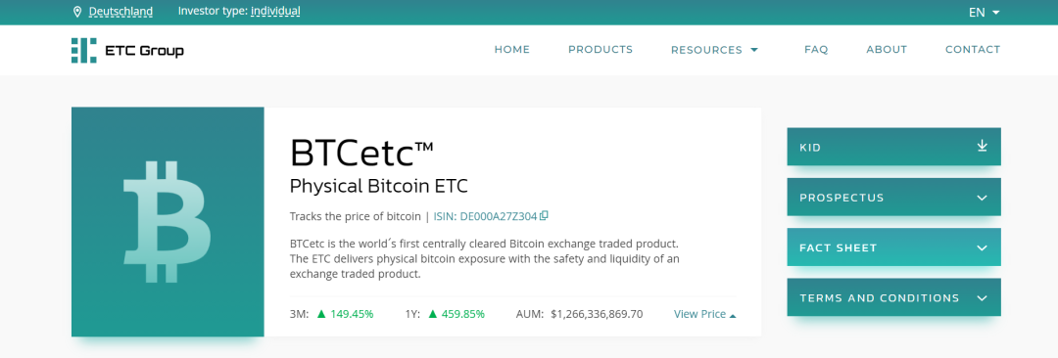This screenshot has width=1058, height=358.
Task: Copy ISIN using the copy icon
Action: [x=544, y=216]
